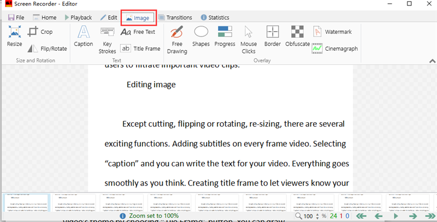437x222 pixels.
Task: Select the Image ribbon tab
Action: 139,18
